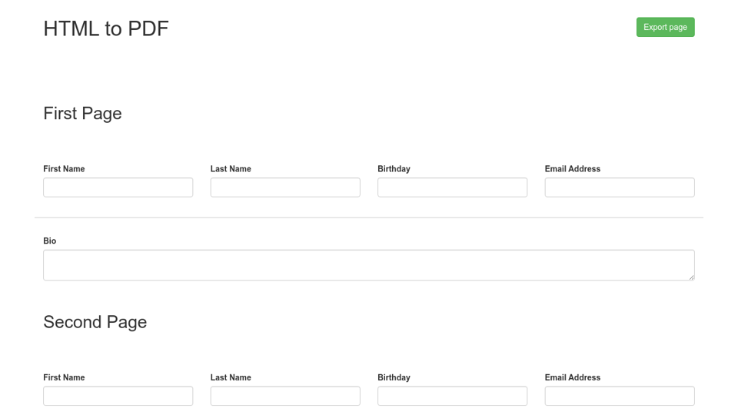Focus the First Name field under Second Page
Viewport: 738px width, 415px height.
click(x=118, y=396)
